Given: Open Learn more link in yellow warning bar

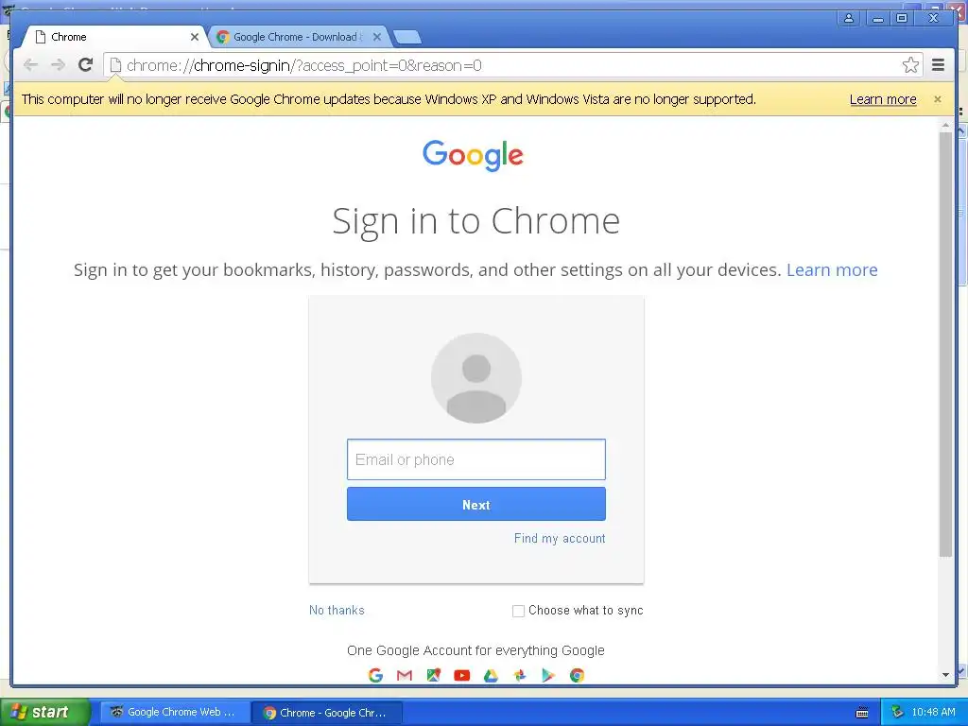Looking at the screenshot, I should tap(883, 99).
